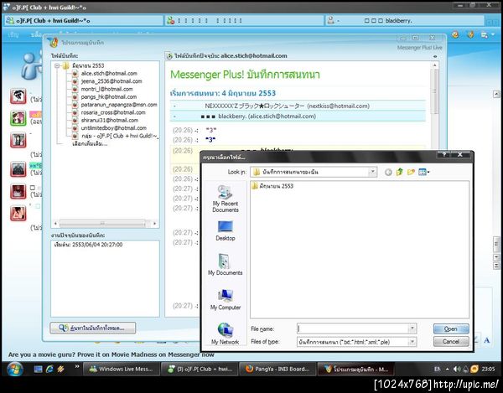Viewport: 503px width, 393px height.
Task: Select Desktop shortcut in file dialog
Action: click(226, 230)
